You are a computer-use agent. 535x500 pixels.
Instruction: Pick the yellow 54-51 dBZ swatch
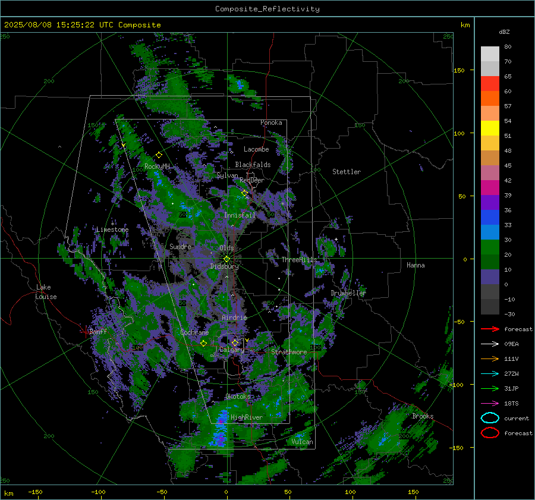tap(490, 128)
